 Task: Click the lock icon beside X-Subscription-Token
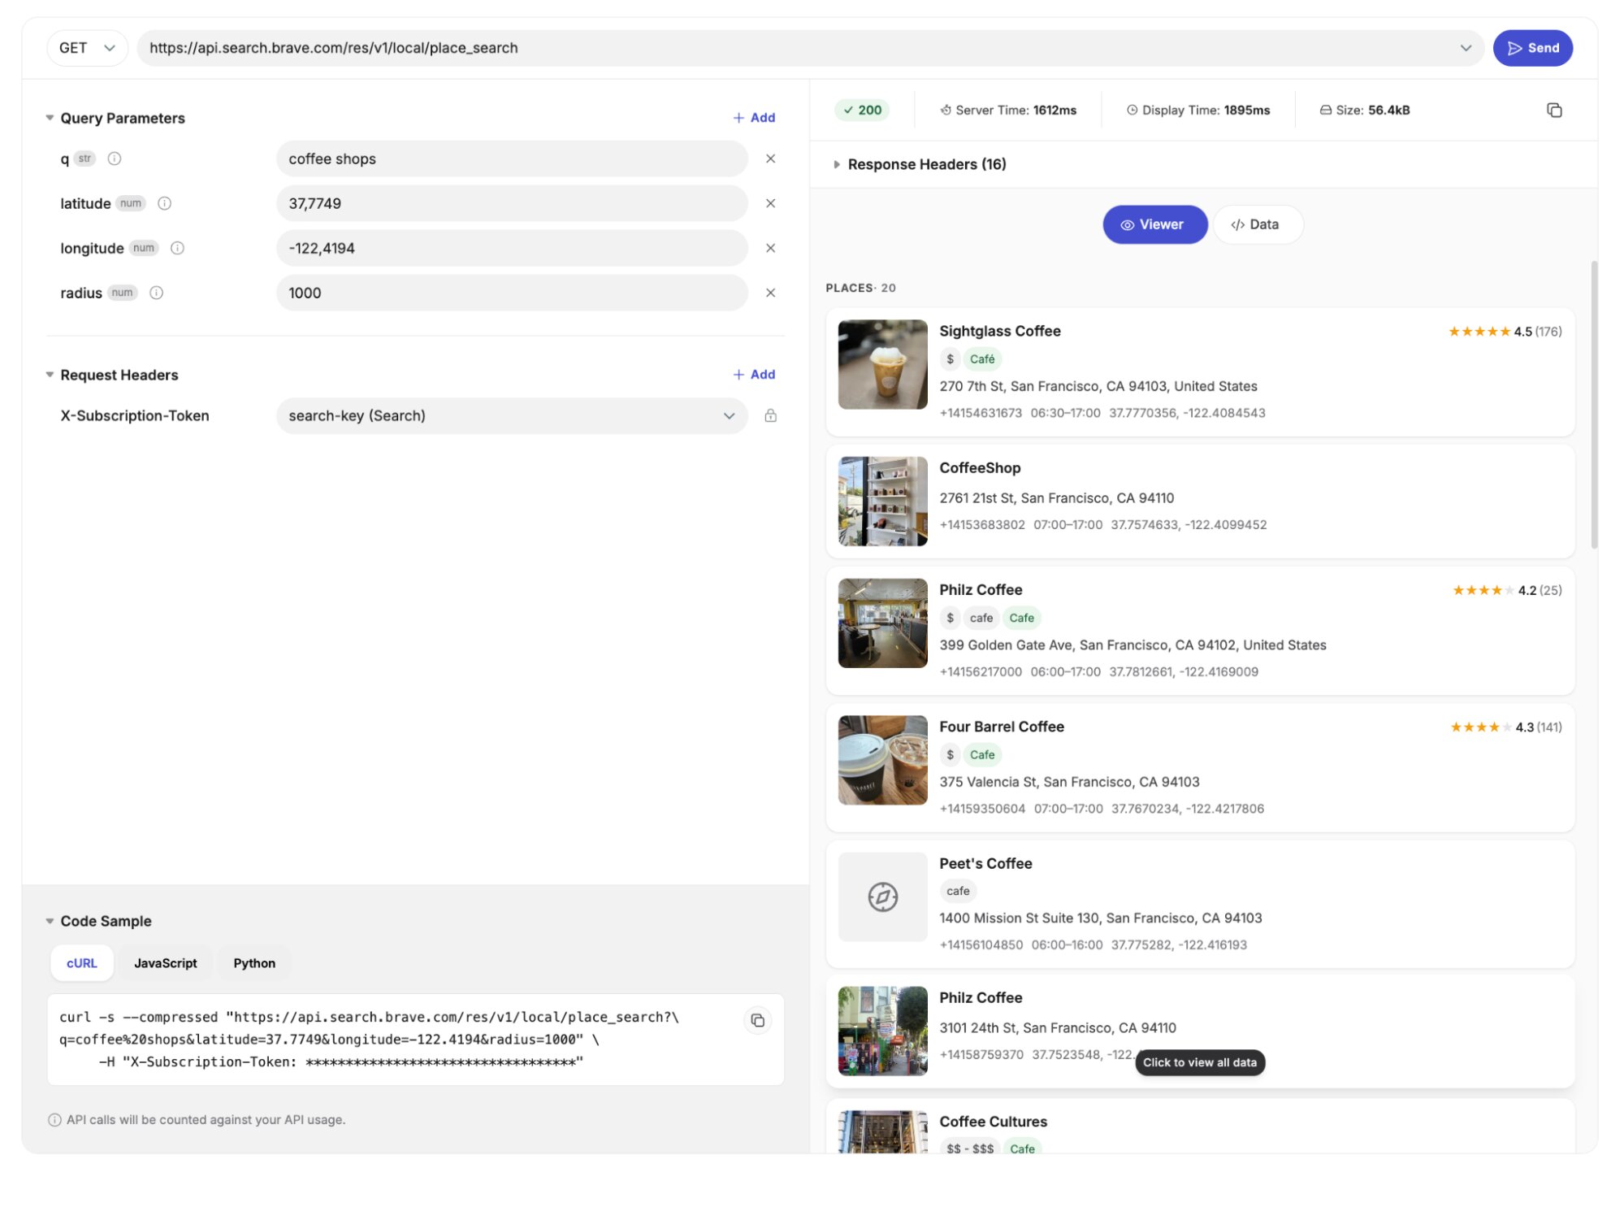770,415
